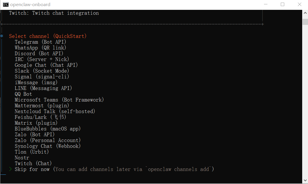Select the Telegram (Bot API) channel

coord(41,42)
